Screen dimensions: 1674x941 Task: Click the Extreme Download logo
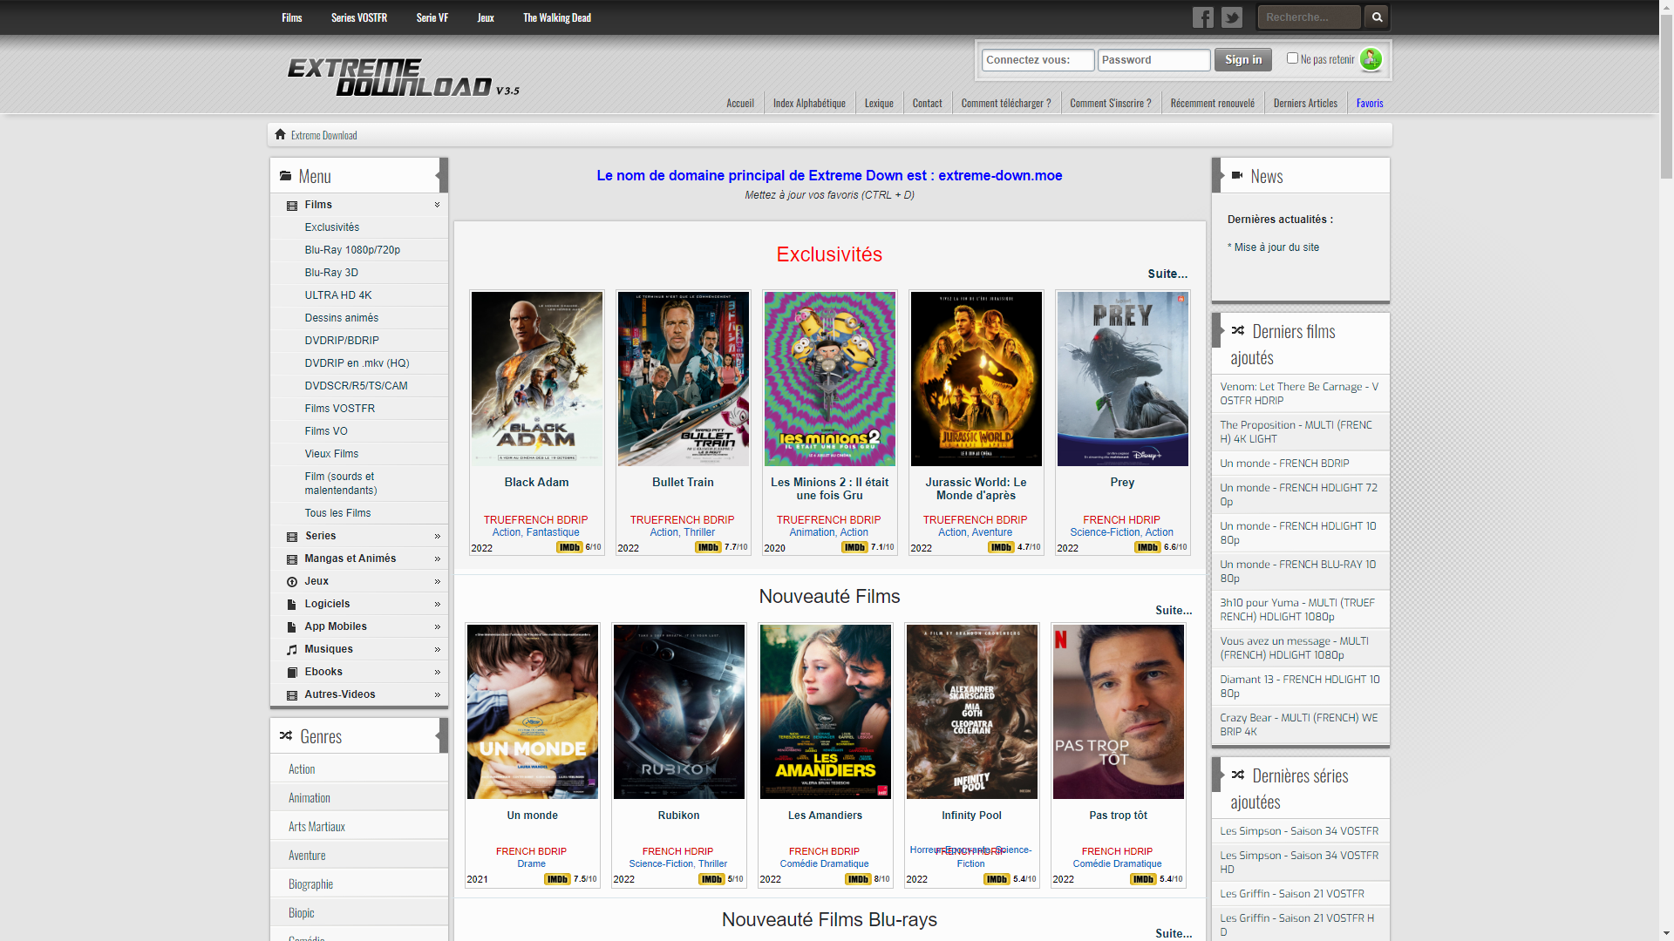pos(404,78)
